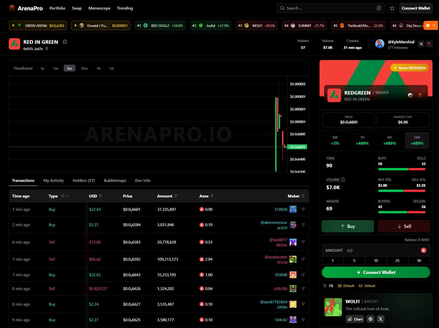The height and width of the screenshot is (328, 439).
Task: Open the Swap page
Action: pos(77,8)
